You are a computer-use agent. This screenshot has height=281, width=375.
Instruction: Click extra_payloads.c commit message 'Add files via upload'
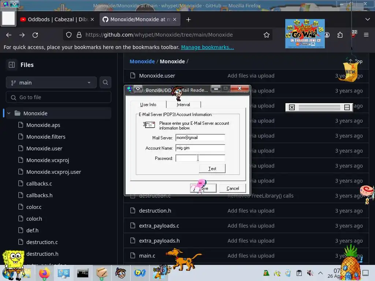(251, 226)
